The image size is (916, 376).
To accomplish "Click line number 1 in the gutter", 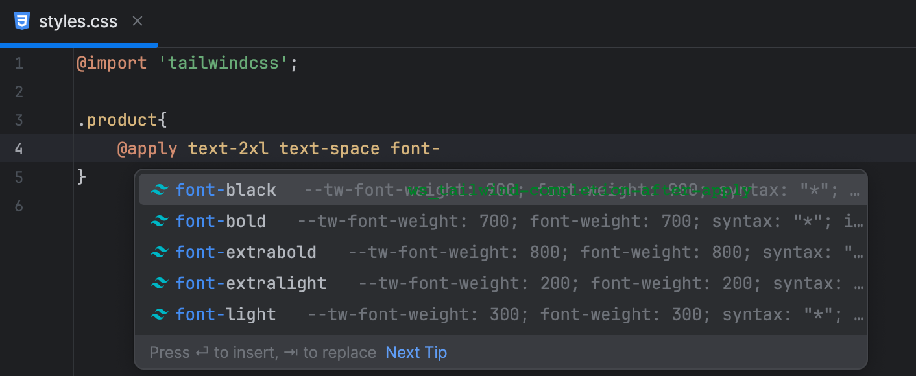I will pos(19,63).
